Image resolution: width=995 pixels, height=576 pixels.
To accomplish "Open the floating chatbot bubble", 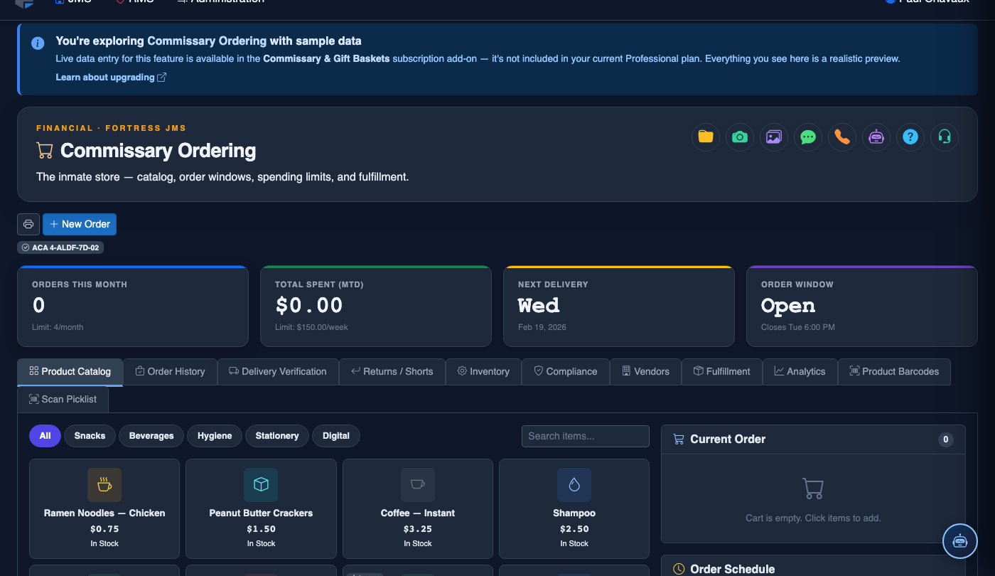I will (x=960, y=541).
